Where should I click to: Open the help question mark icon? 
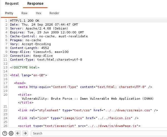tap(5, 133)
